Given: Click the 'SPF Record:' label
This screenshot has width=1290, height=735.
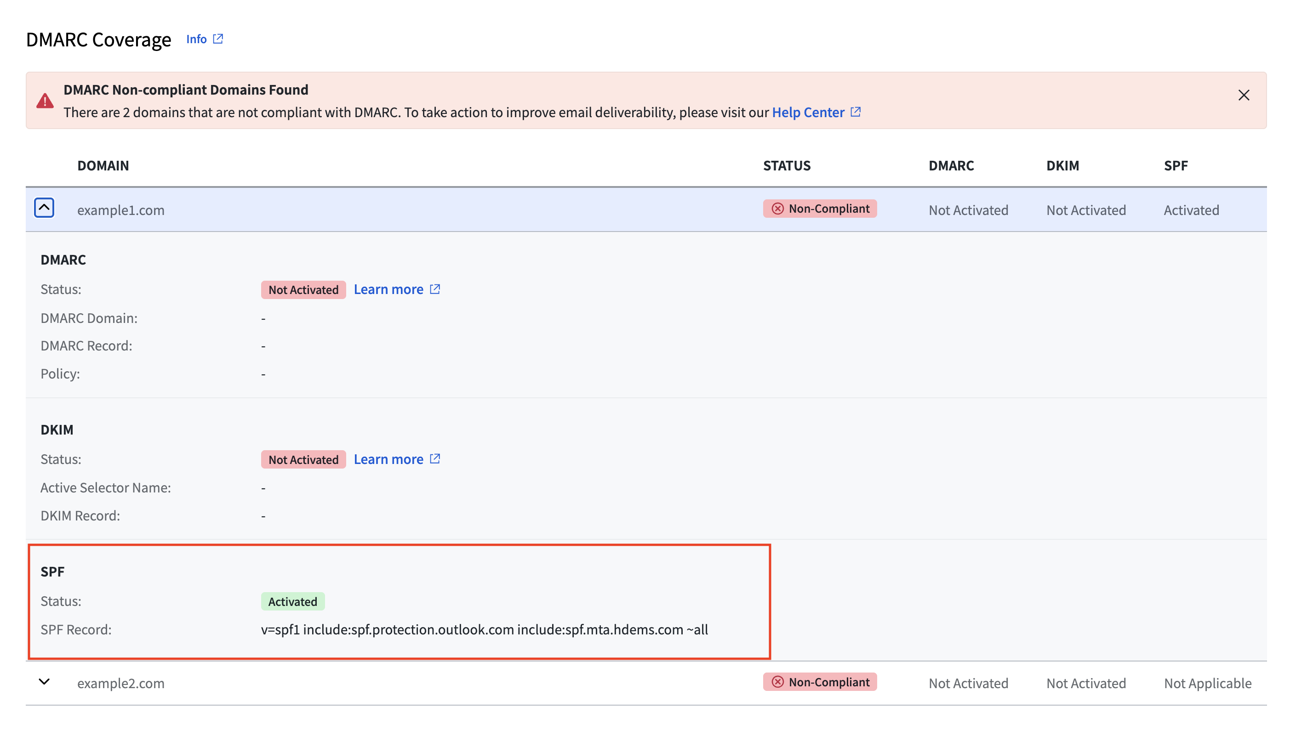Looking at the screenshot, I should [x=76, y=630].
